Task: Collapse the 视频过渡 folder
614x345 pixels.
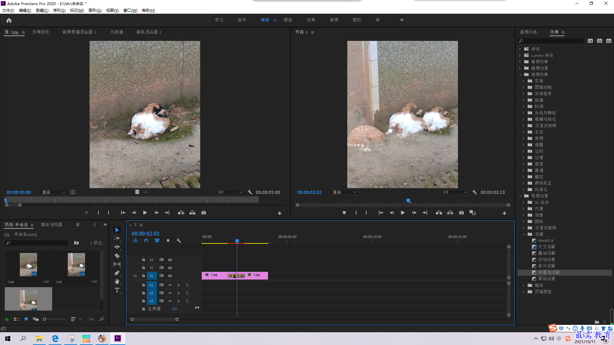Action: pyautogui.click(x=520, y=196)
